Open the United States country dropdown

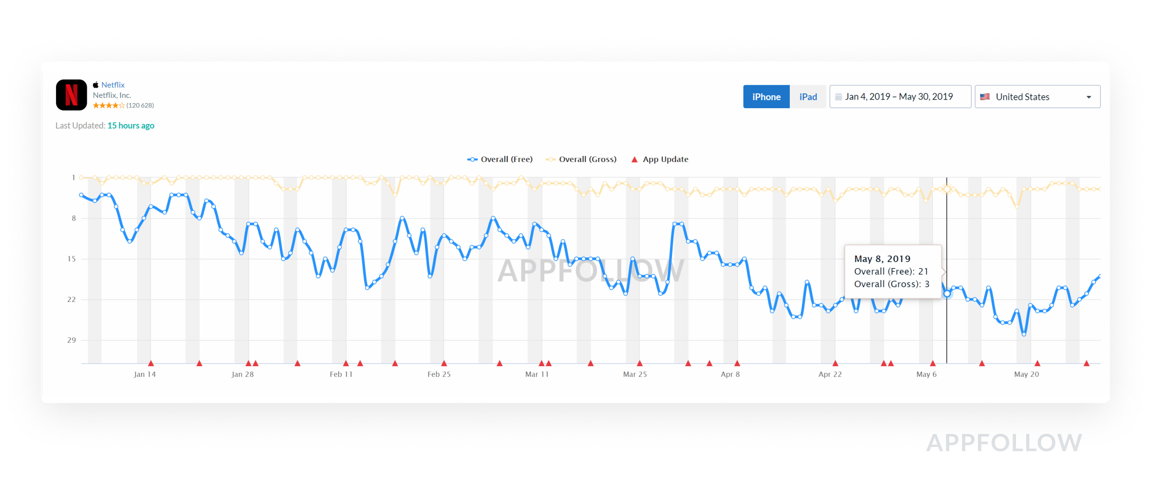click(x=1037, y=97)
